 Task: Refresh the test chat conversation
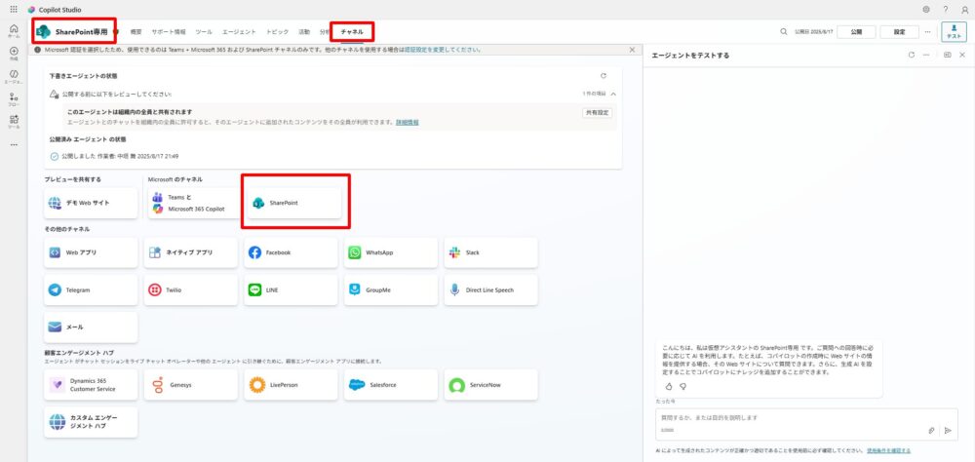coord(912,56)
